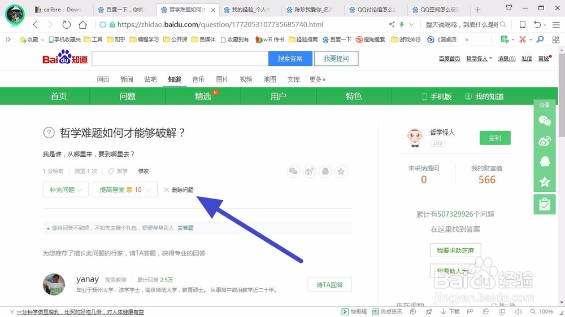Viewport: 565px width, 317px height.
Task: Open browser home page
Action: [x=83, y=24]
